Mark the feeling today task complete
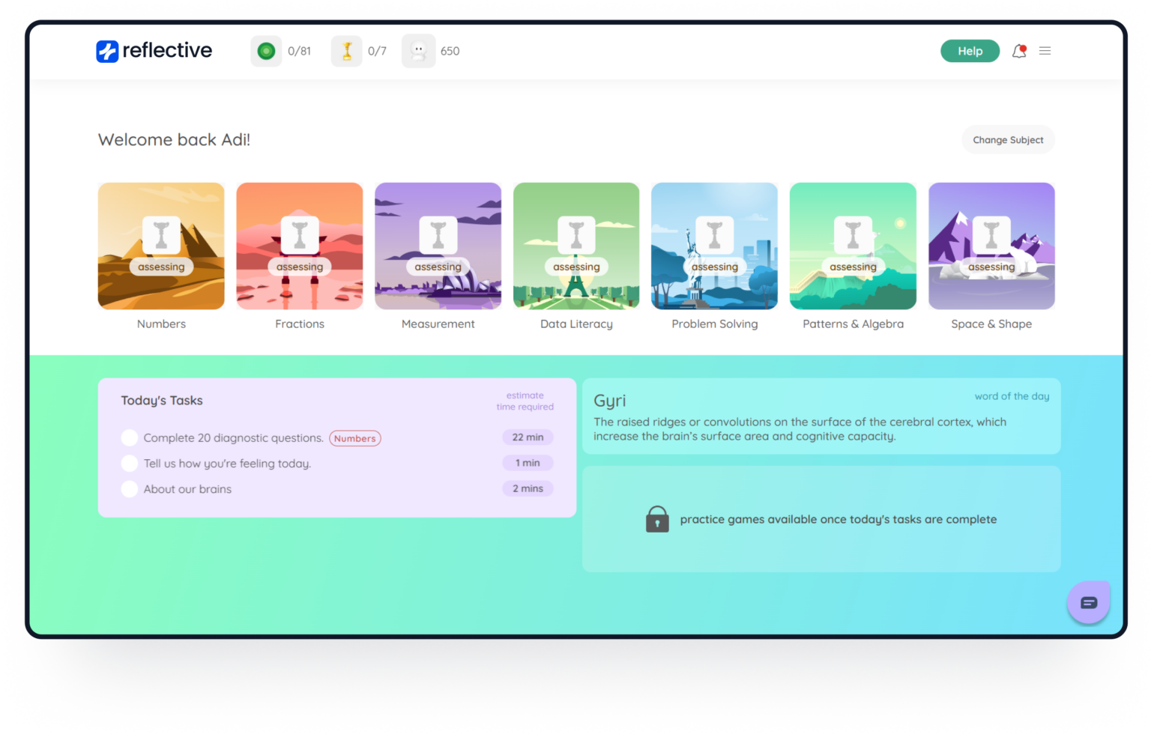This screenshot has height=734, width=1151. tap(130, 464)
